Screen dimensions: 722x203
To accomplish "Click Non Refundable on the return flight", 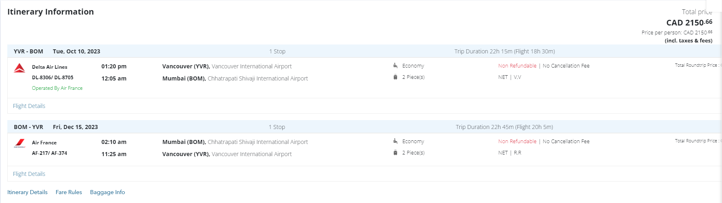I will point(517,141).
